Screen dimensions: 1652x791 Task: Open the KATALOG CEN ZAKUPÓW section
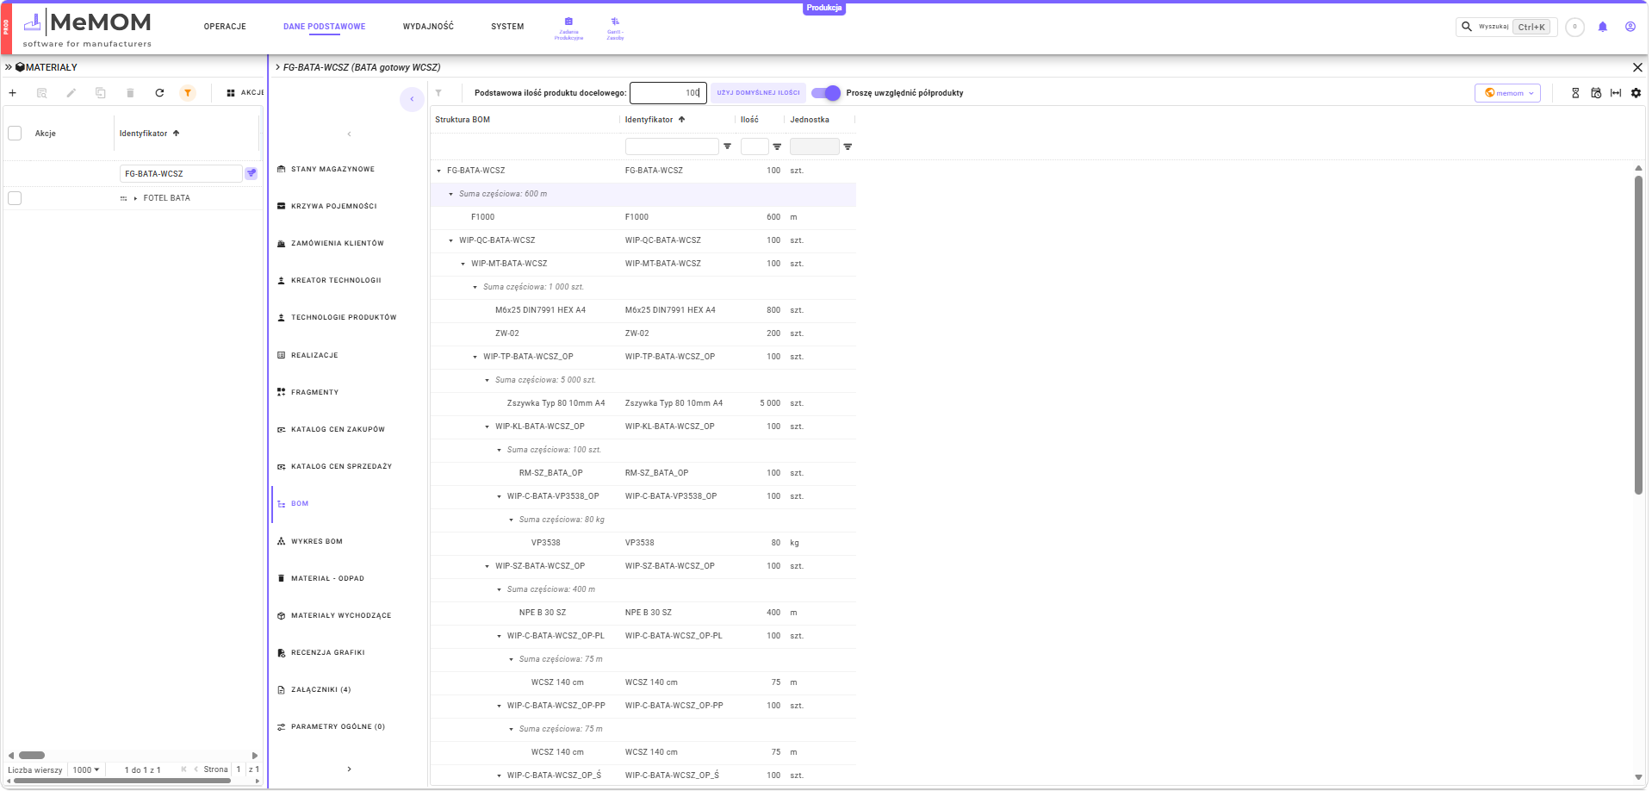[338, 429]
